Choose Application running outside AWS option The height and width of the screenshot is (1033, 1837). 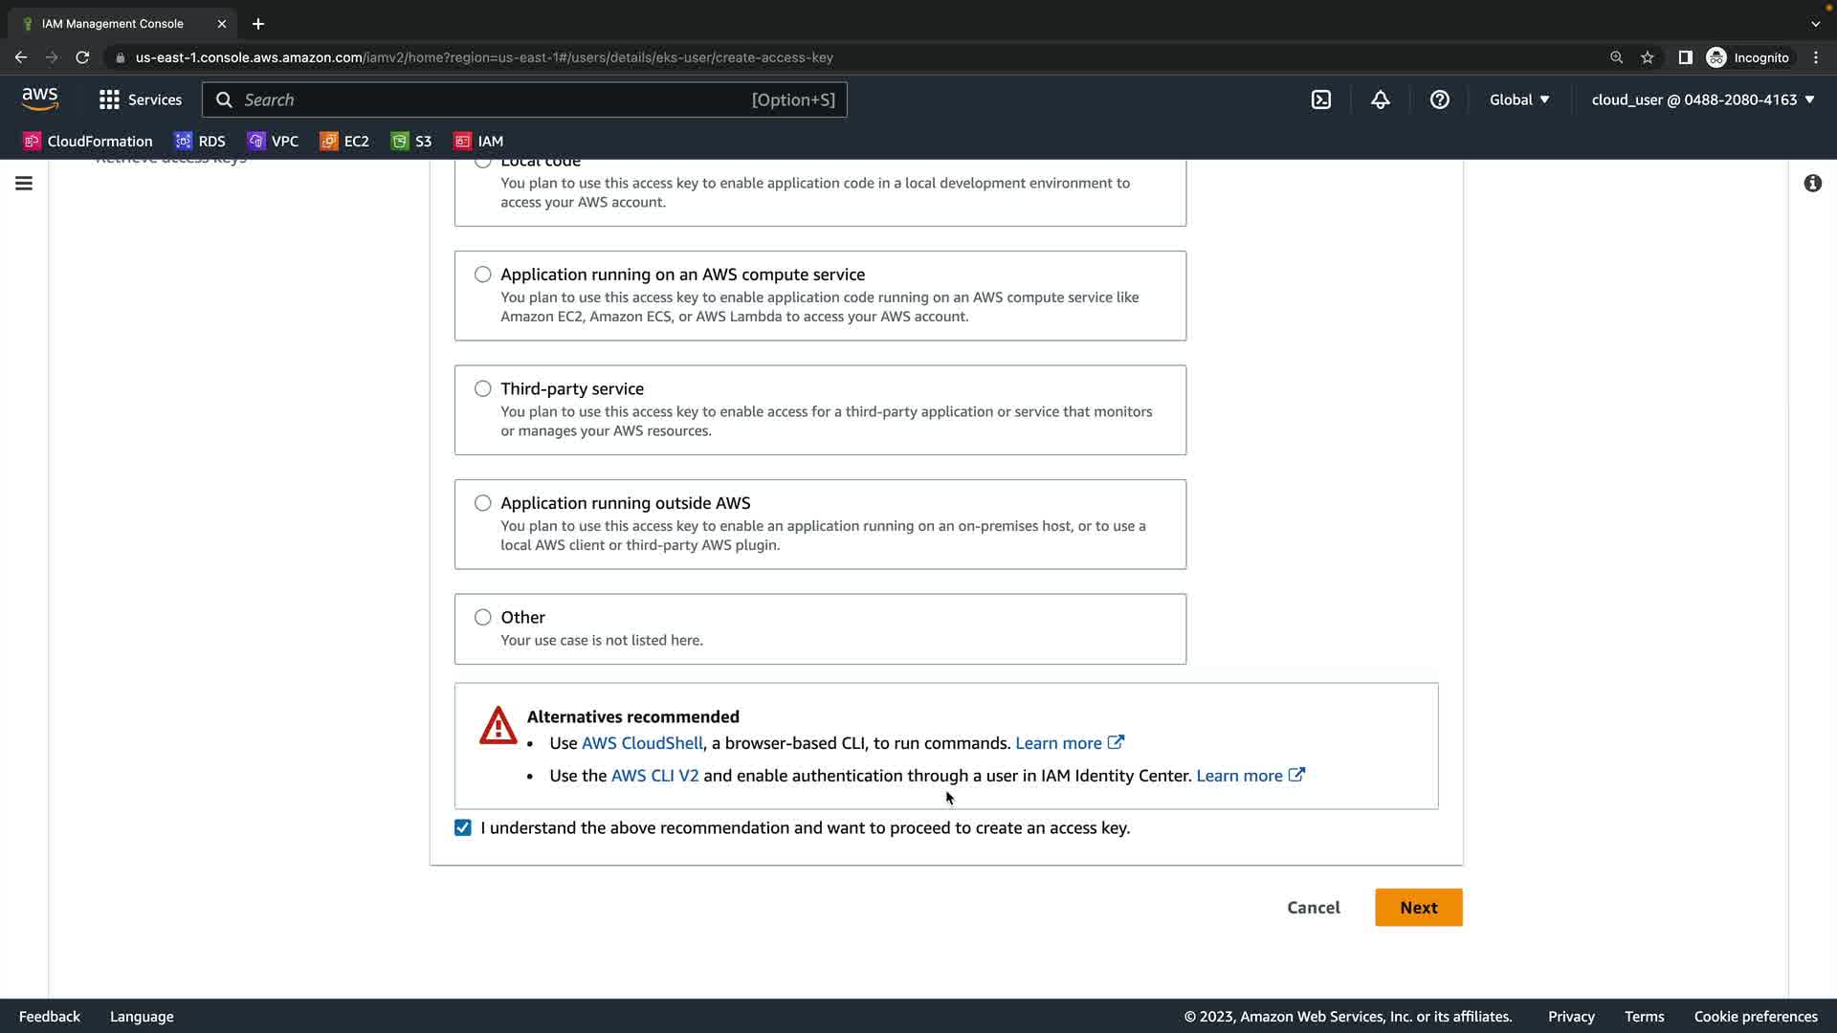482,503
